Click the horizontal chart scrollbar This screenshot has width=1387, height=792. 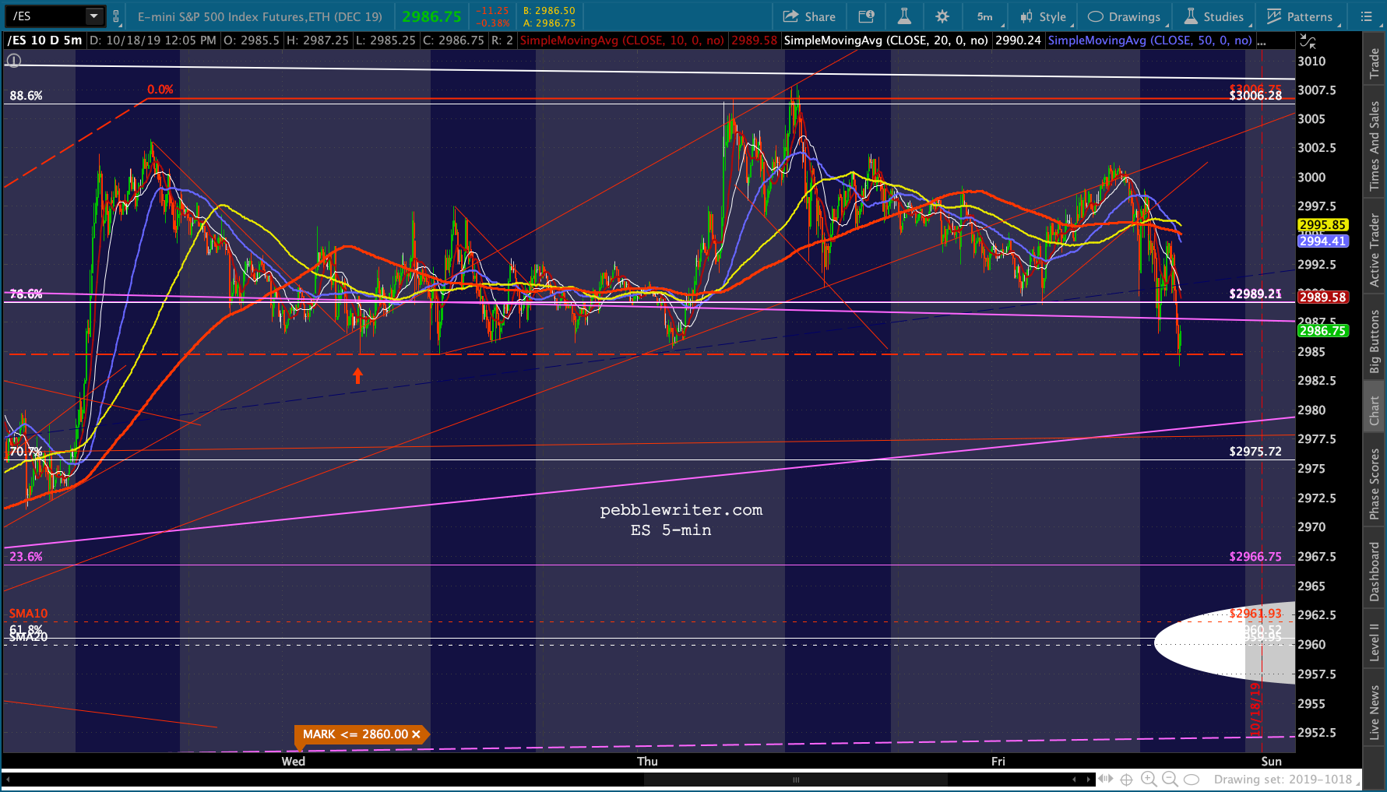(x=795, y=779)
